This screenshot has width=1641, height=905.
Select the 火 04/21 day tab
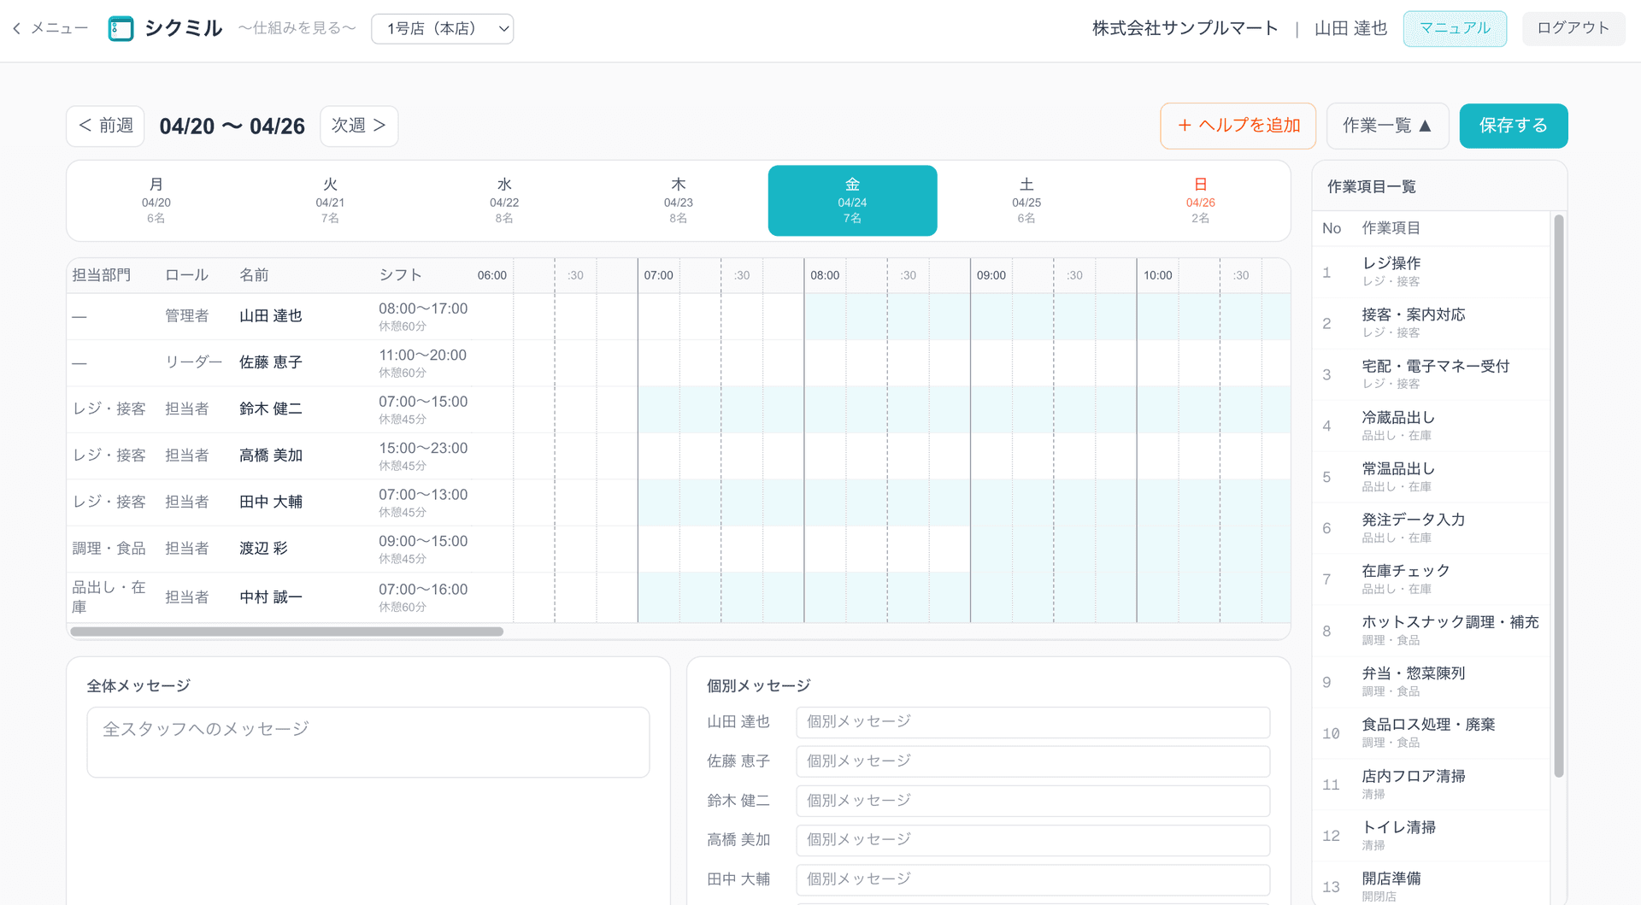pyautogui.click(x=330, y=201)
